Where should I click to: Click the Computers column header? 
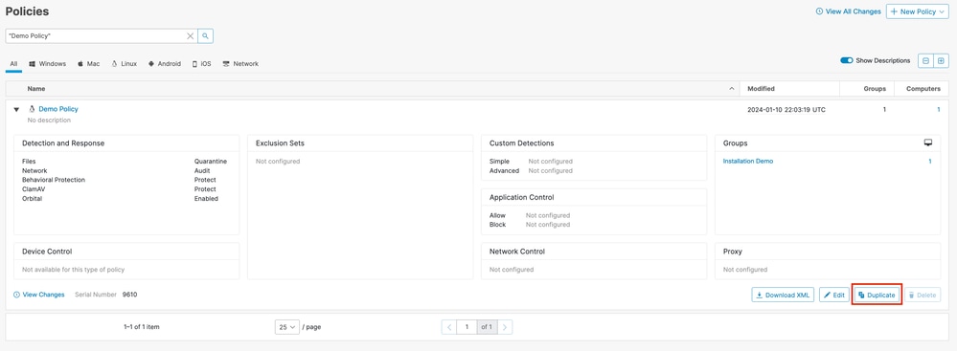point(923,89)
